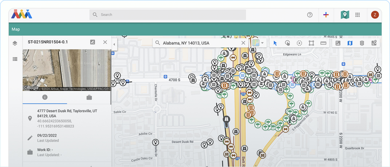
Task: Click the basemap style thumbnail
Action: pos(256,43)
